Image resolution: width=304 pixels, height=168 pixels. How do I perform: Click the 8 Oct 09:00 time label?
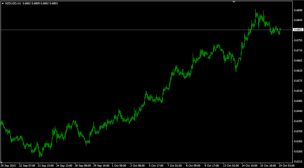click(x=193, y=166)
